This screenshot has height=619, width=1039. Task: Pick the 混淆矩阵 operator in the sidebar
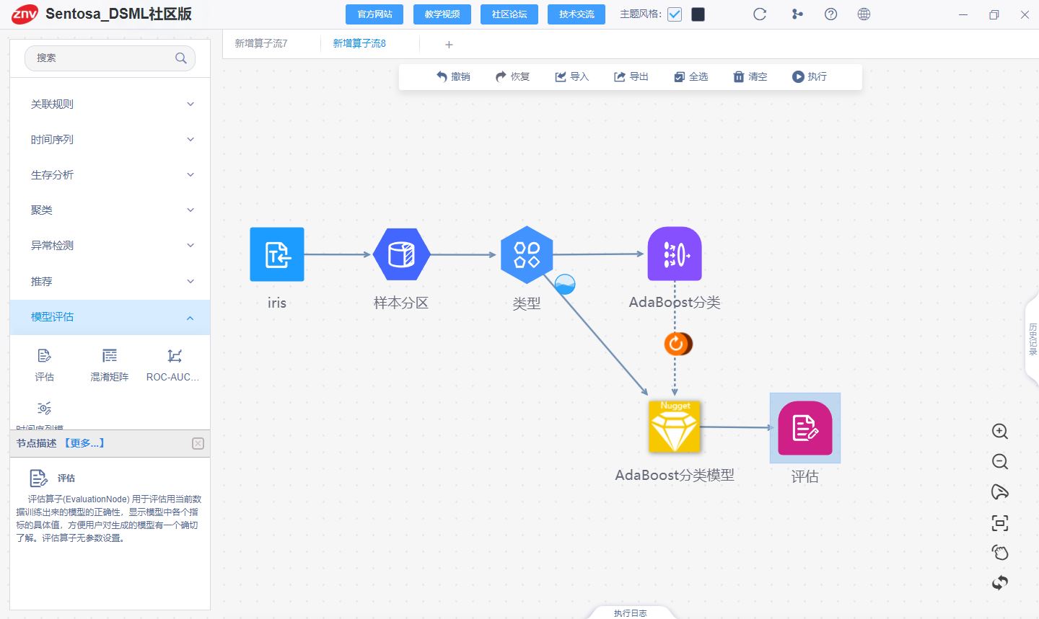tap(110, 365)
